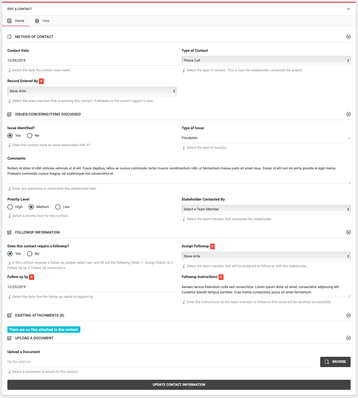The width and height of the screenshot is (358, 398).
Task: Click the Browse button
Action: pos(335,362)
